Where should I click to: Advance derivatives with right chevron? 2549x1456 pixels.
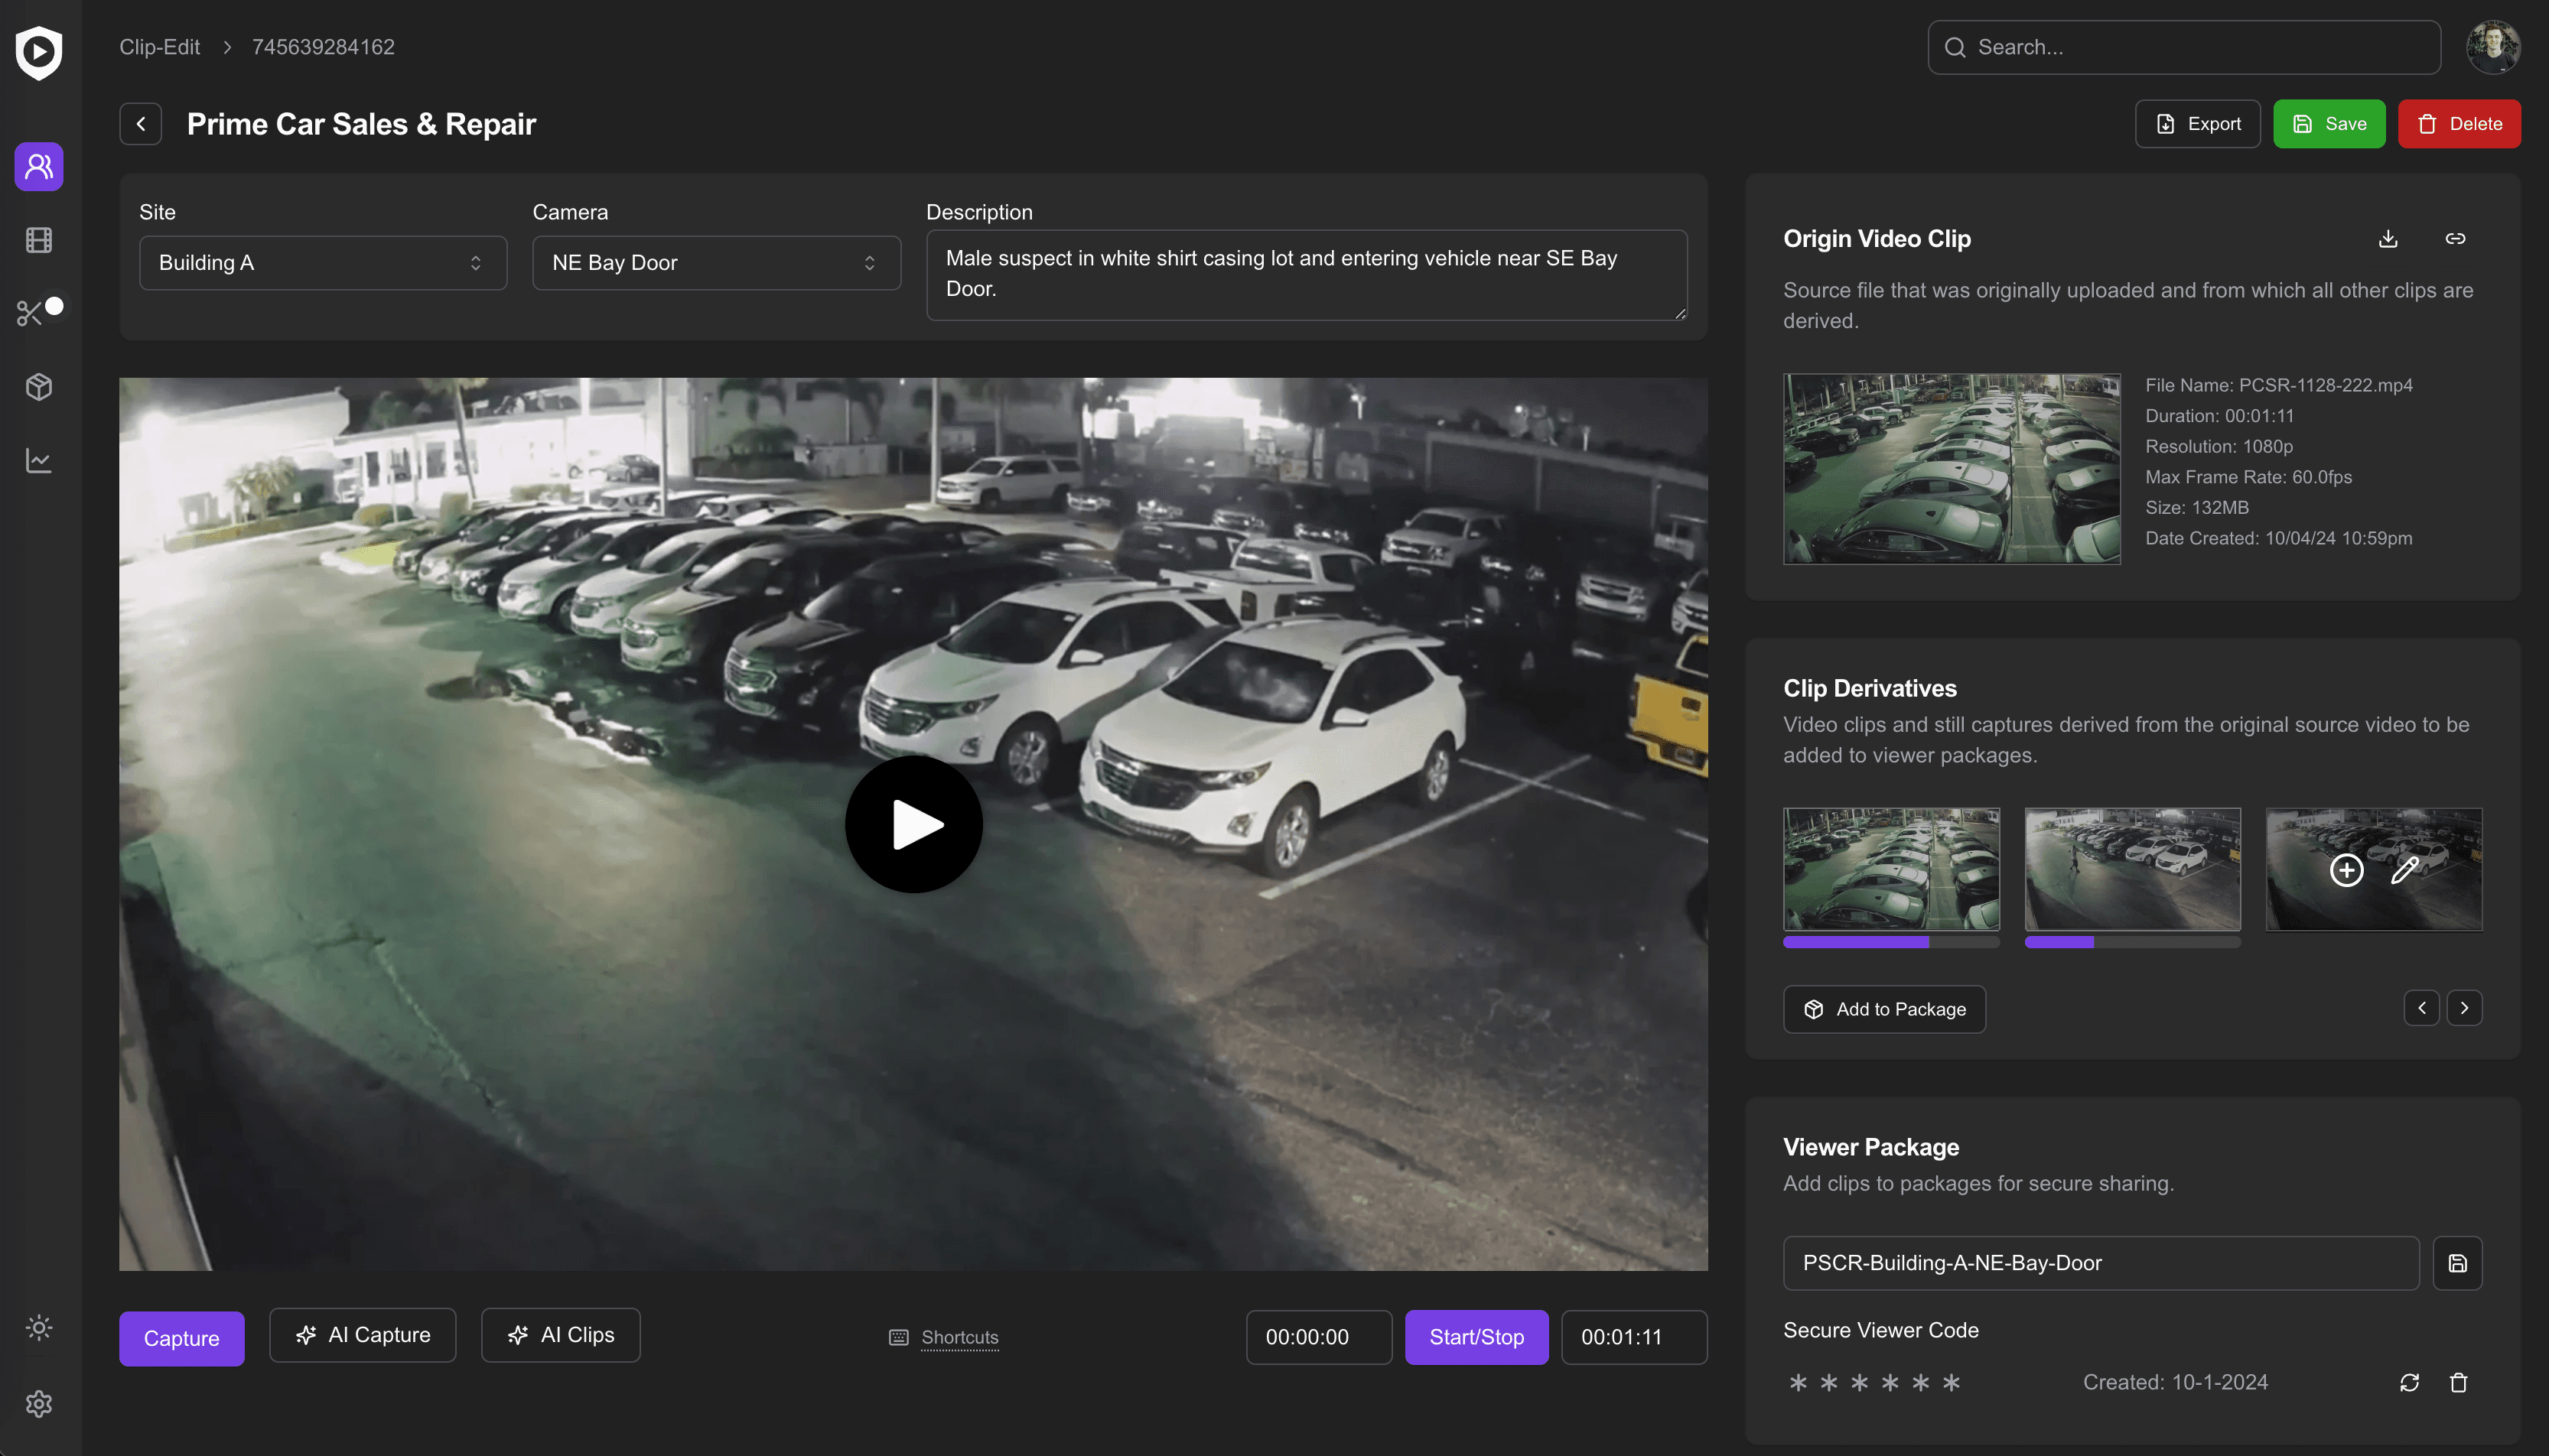pyautogui.click(x=2465, y=1008)
